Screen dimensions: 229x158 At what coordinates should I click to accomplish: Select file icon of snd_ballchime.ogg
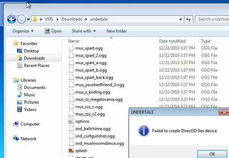[x=71, y=129]
